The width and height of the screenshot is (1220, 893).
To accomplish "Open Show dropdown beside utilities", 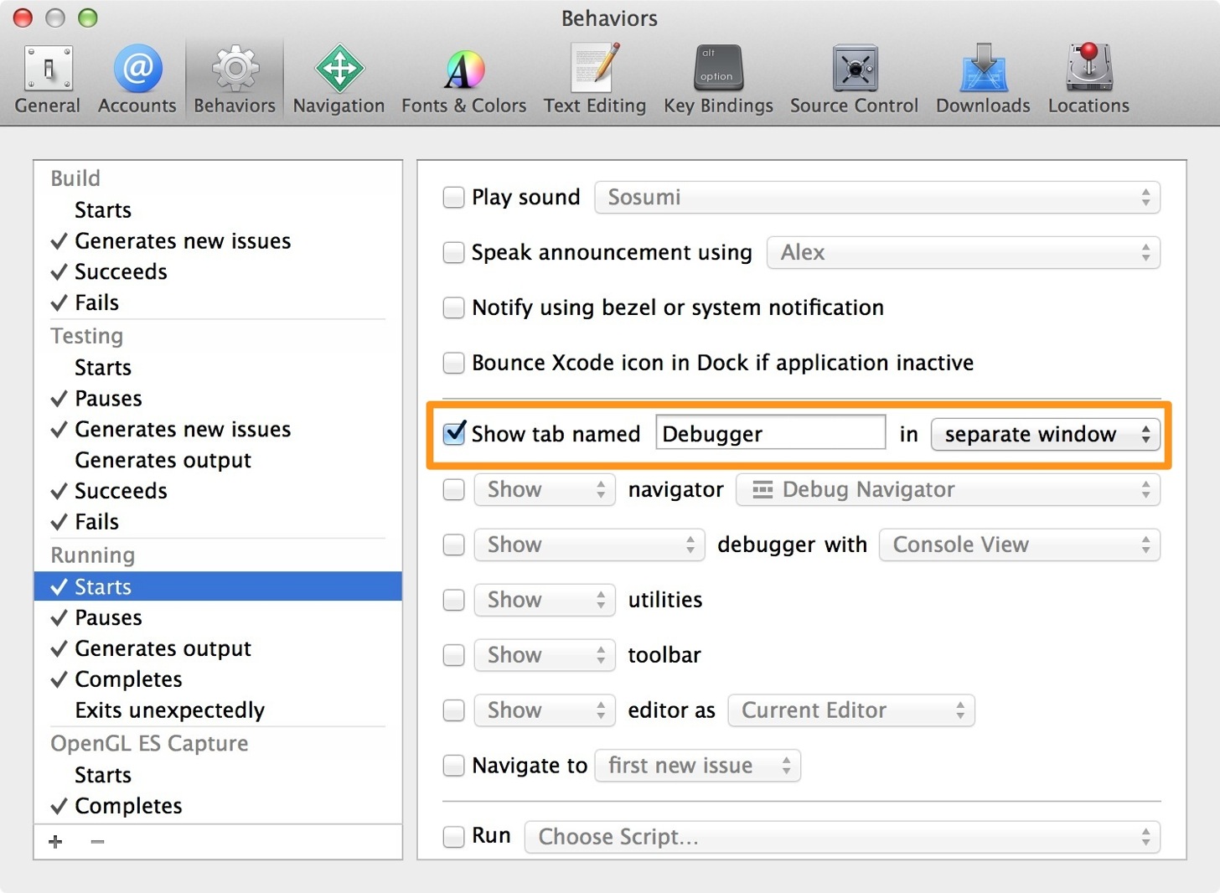I will click(x=545, y=601).
